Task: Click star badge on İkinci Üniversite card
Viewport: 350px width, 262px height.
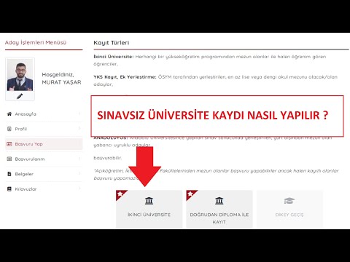Action: [x=120, y=194]
